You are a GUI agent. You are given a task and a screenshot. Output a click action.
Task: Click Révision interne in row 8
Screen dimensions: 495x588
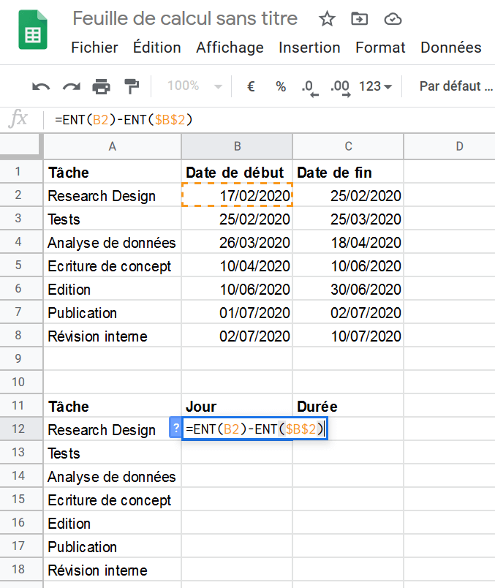point(112,335)
